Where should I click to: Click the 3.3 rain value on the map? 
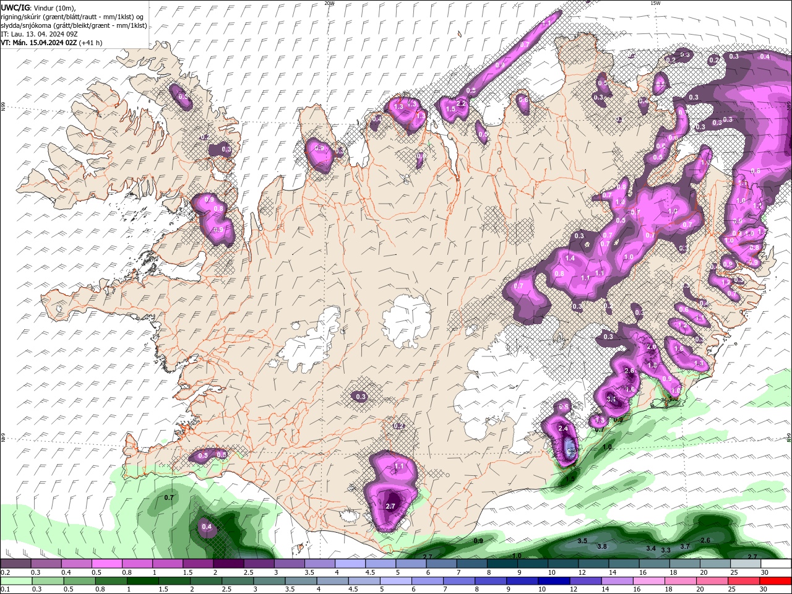666,550
